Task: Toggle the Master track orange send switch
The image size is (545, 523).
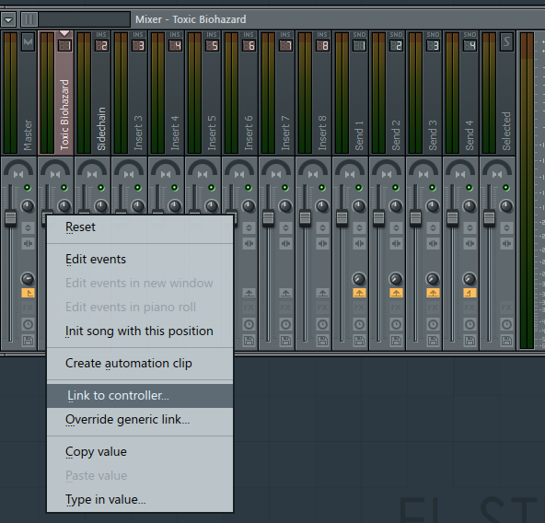Action: coord(28,293)
